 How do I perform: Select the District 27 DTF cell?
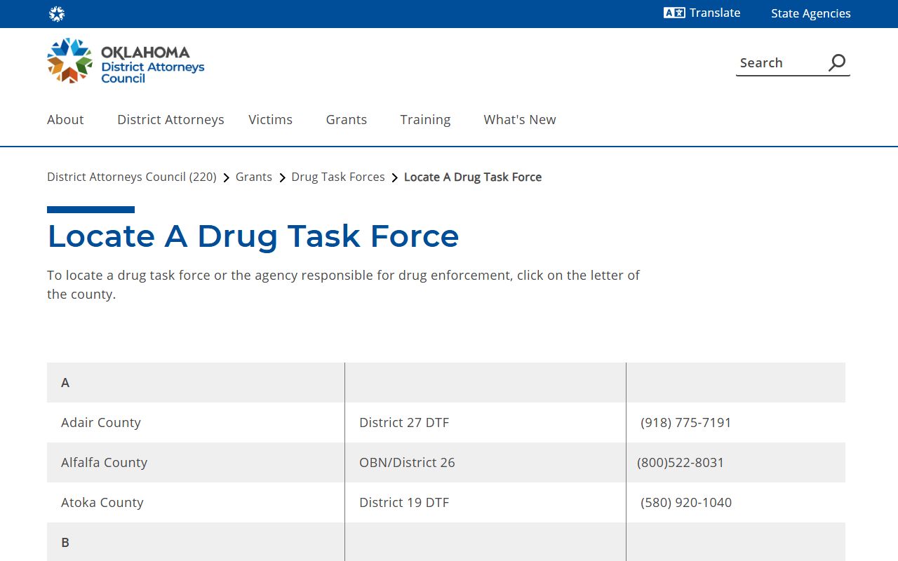(485, 422)
